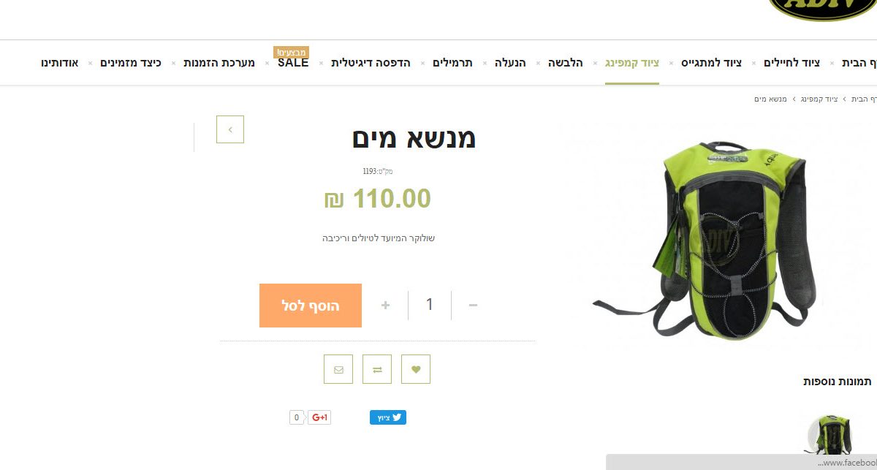Share with the Twitter ציוץ button
This screenshot has width=877, height=470.
coord(388,417)
